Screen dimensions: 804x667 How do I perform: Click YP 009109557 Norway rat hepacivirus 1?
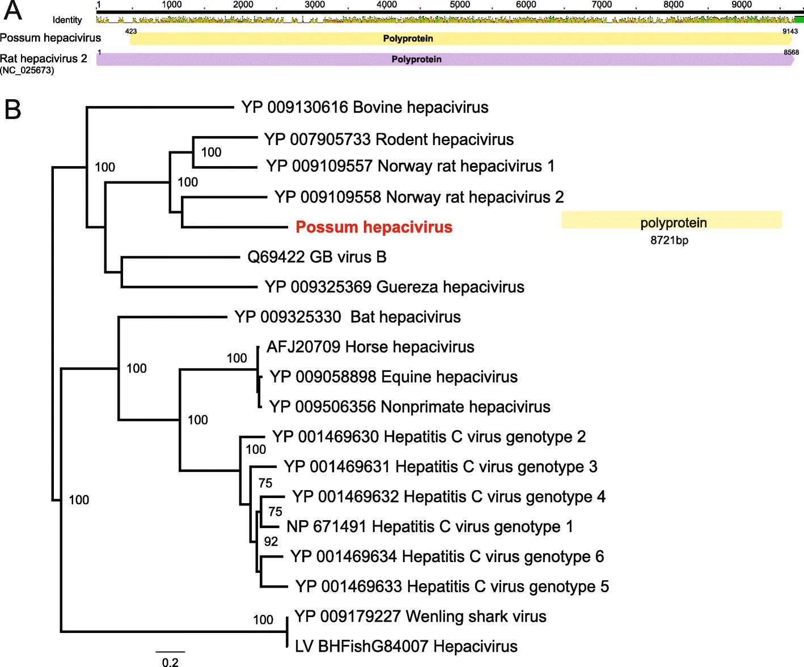[411, 166]
